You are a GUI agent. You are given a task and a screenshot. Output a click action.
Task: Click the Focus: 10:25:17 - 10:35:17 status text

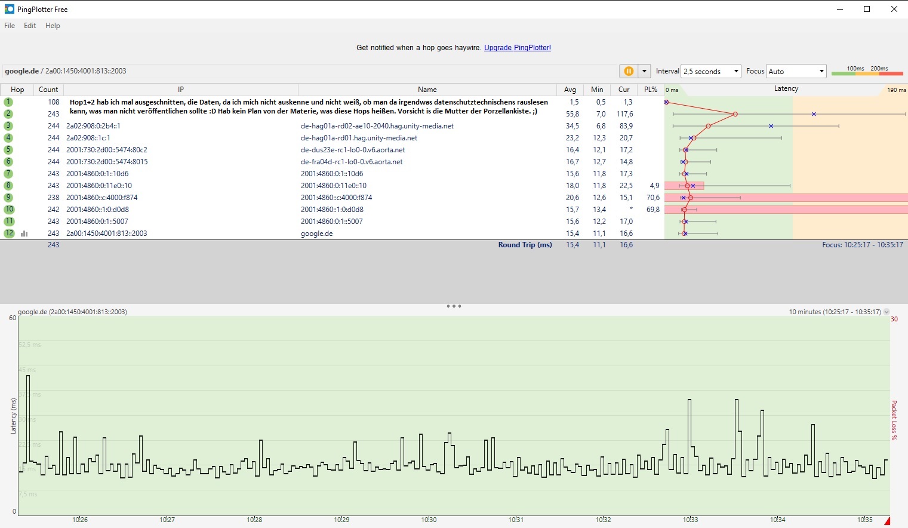[x=863, y=245]
